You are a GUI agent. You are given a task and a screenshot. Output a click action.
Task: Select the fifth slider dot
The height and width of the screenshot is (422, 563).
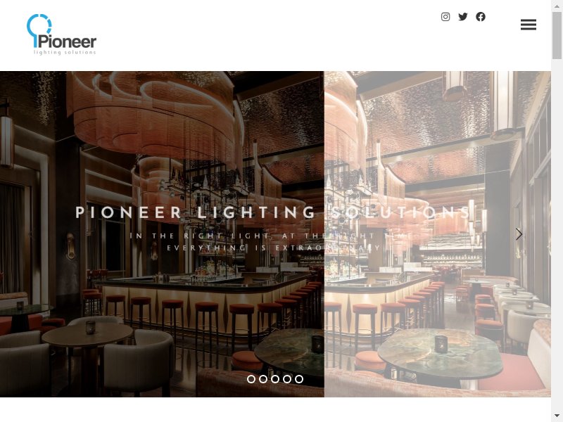[299, 379]
